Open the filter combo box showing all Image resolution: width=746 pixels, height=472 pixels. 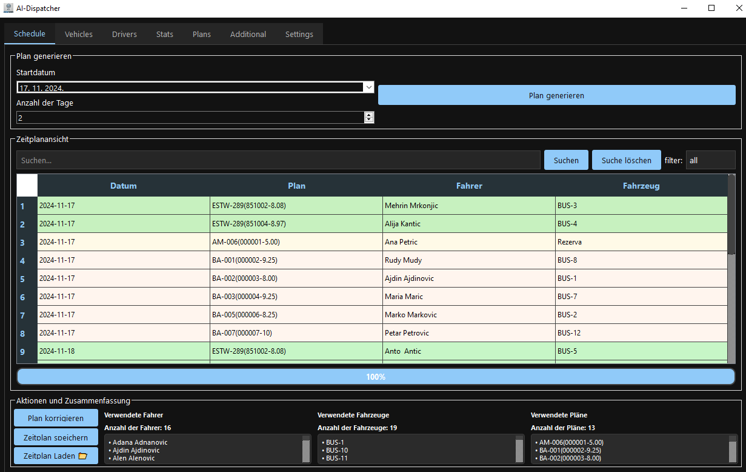pos(710,160)
